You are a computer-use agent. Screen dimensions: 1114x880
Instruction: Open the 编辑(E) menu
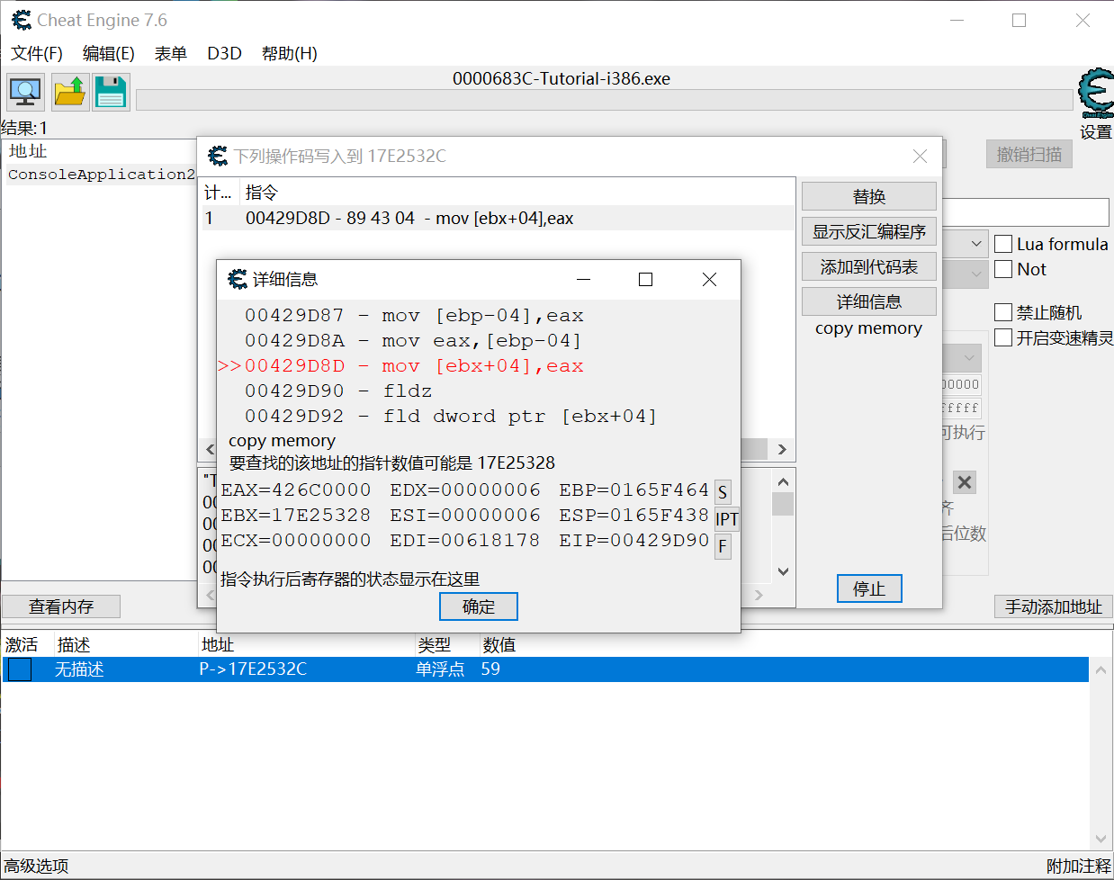point(109,53)
